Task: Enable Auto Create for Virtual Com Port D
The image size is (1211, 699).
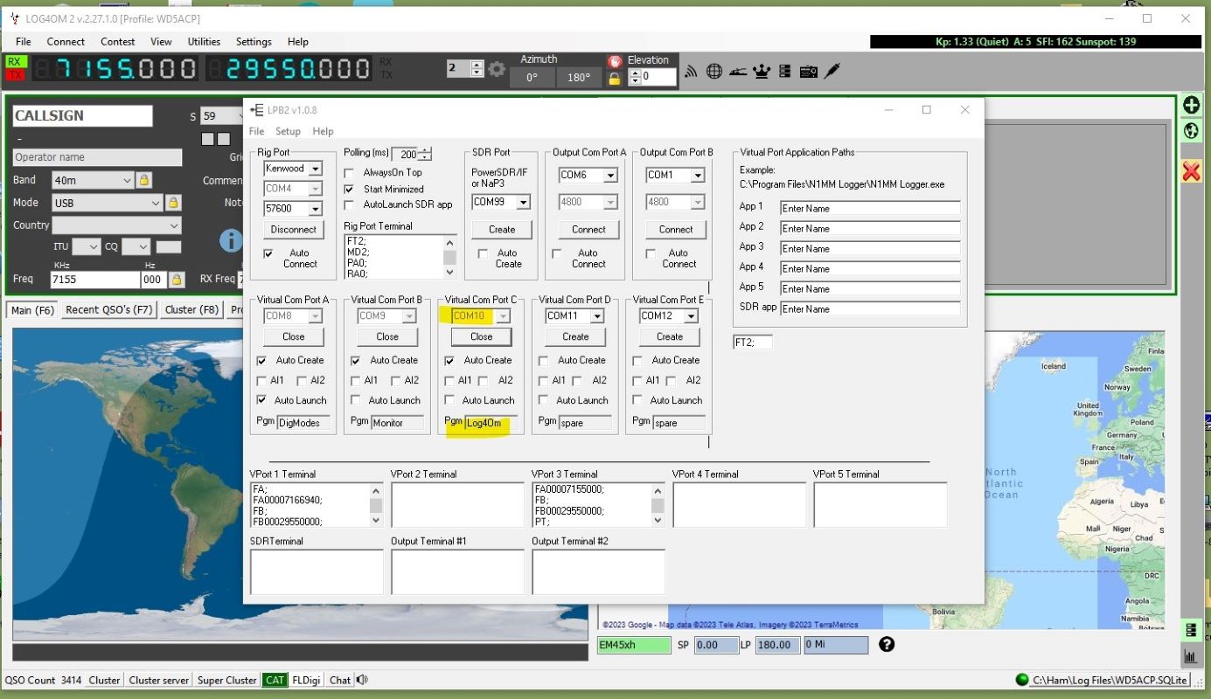Action: pos(544,360)
